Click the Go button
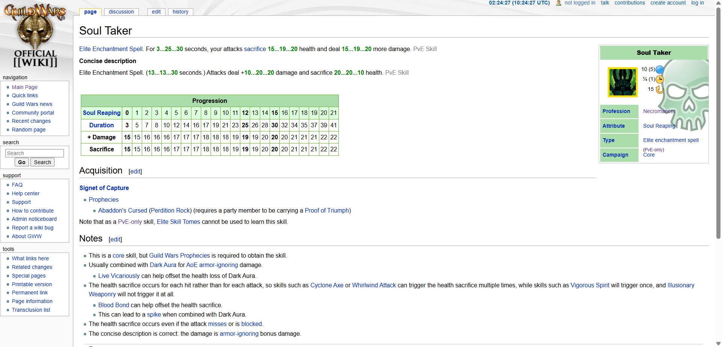Image resolution: width=722 pixels, height=347 pixels. tap(22, 162)
